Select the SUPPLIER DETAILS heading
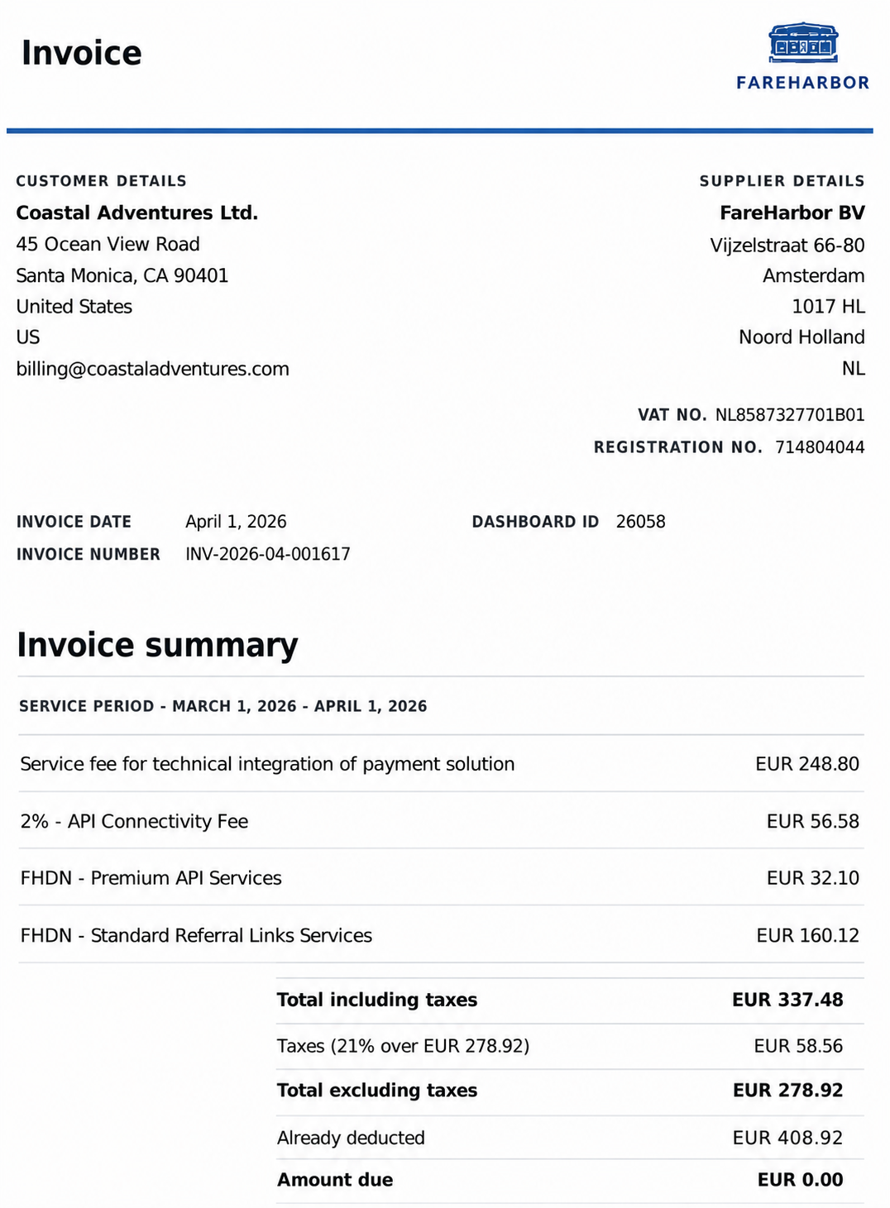 pyautogui.click(x=782, y=181)
